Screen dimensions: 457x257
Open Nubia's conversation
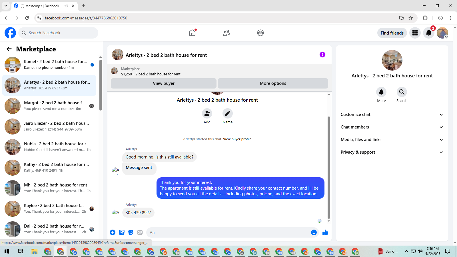(x=49, y=147)
